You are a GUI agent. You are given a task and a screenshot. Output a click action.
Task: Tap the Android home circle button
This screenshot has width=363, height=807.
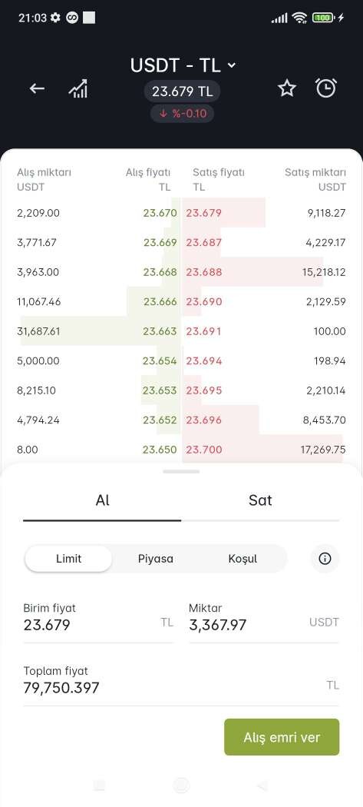point(181,785)
